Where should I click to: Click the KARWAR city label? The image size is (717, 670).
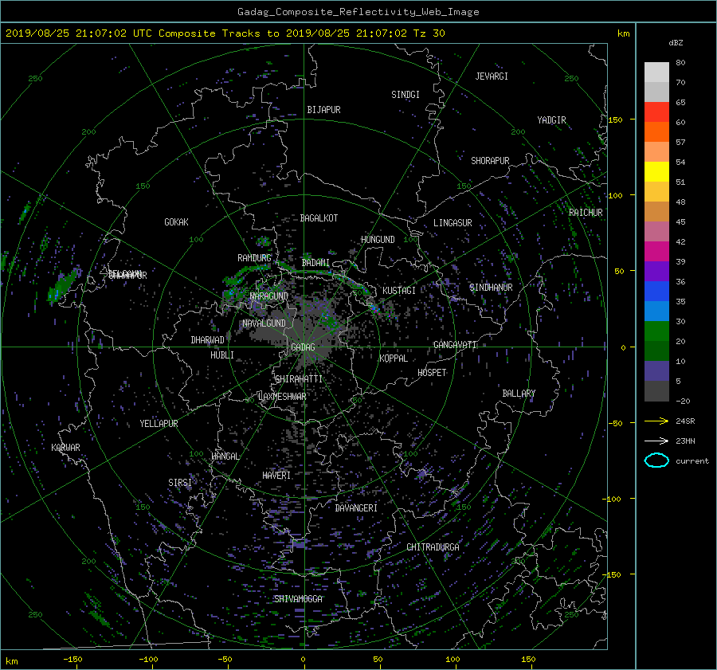[65, 447]
